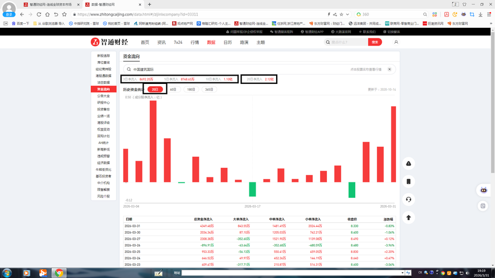This screenshot has height=278, width=495.
Task: Click the 智通财经 logo
Action: coord(109,42)
